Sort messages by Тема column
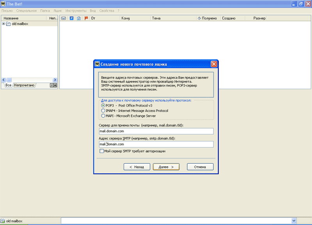The height and width of the screenshot is (225, 312). (174, 18)
